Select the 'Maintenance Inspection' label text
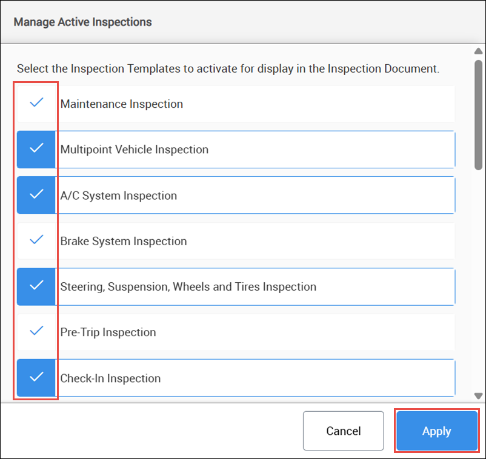Image resolution: width=486 pixels, height=459 pixels. (121, 104)
